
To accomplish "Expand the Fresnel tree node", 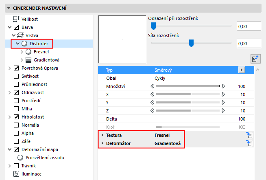I will (x=22, y=52).
